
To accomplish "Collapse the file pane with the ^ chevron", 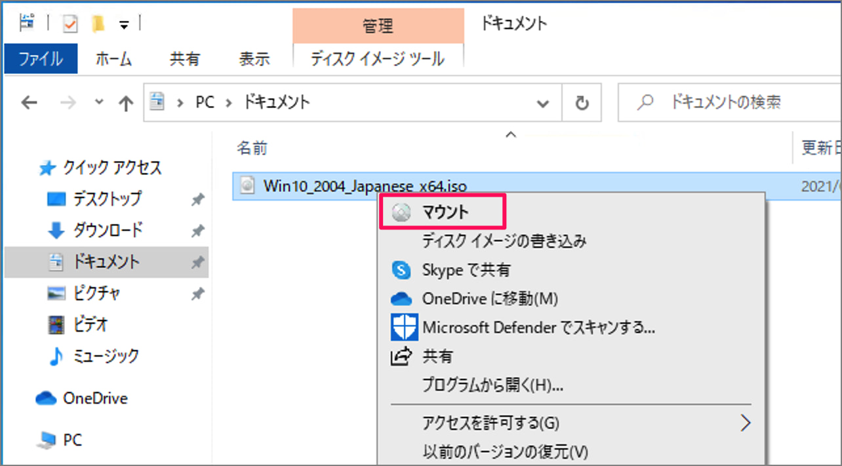I will [x=511, y=134].
